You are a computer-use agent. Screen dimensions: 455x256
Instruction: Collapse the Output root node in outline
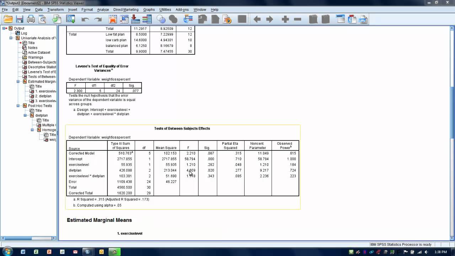pos(4,28)
